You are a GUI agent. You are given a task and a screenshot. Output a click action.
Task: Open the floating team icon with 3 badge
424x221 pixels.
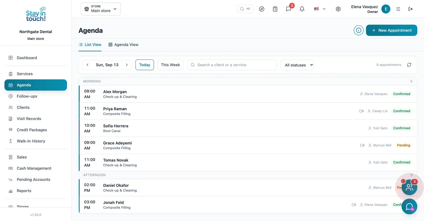pos(409,187)
